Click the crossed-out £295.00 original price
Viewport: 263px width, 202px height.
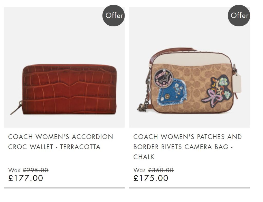[35, 170]
